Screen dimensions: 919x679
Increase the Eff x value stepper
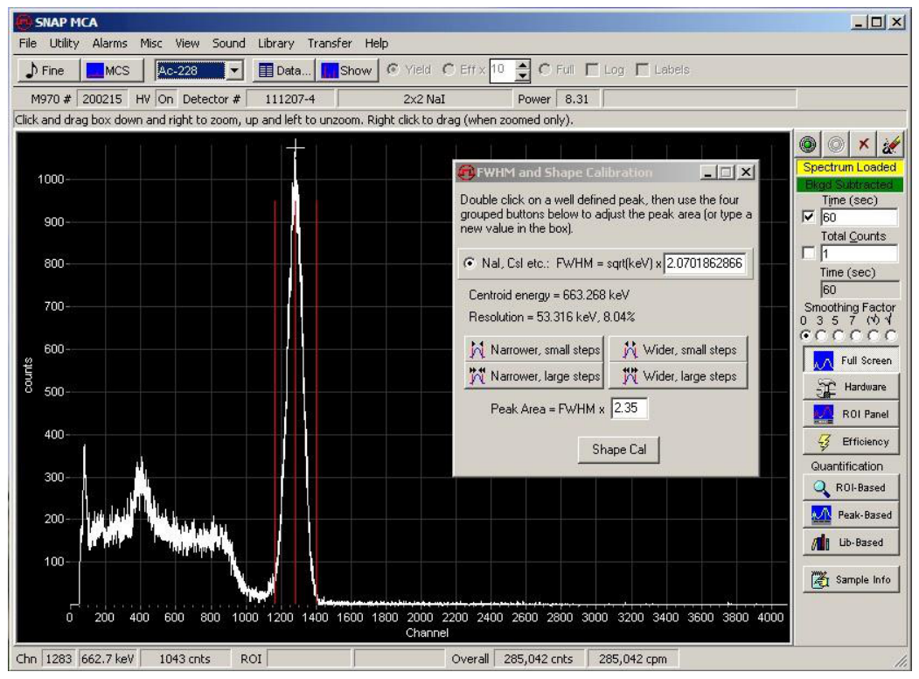[523, 65]
